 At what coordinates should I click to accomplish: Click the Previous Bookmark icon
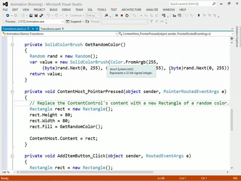click(204, 15)
